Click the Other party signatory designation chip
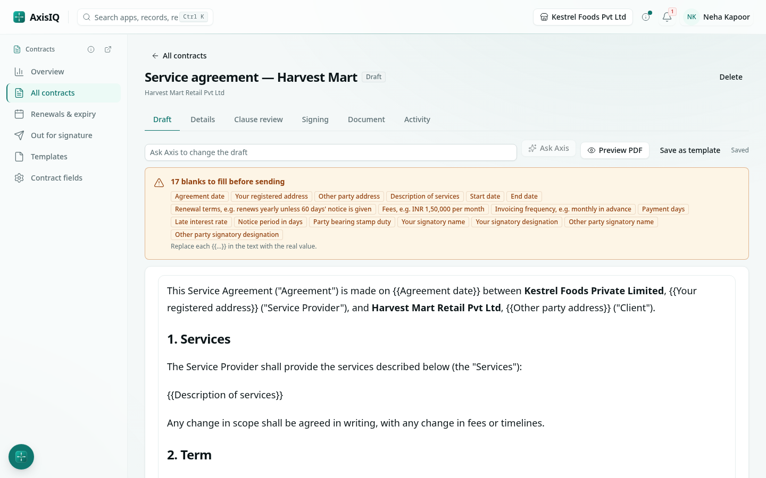The image size is (766, 478). click(227, 235)
